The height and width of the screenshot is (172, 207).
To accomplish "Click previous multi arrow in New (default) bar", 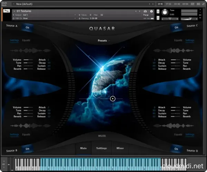I will click(x=149, y=4).
